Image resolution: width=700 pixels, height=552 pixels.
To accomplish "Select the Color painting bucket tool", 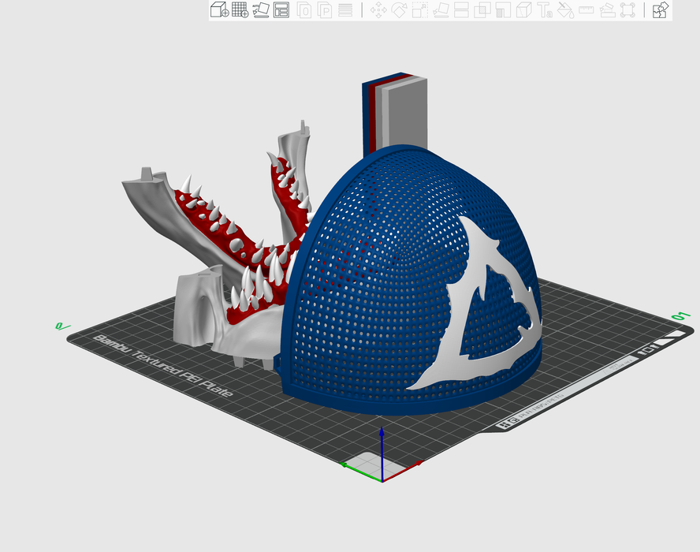I will (x=565, y=10).
